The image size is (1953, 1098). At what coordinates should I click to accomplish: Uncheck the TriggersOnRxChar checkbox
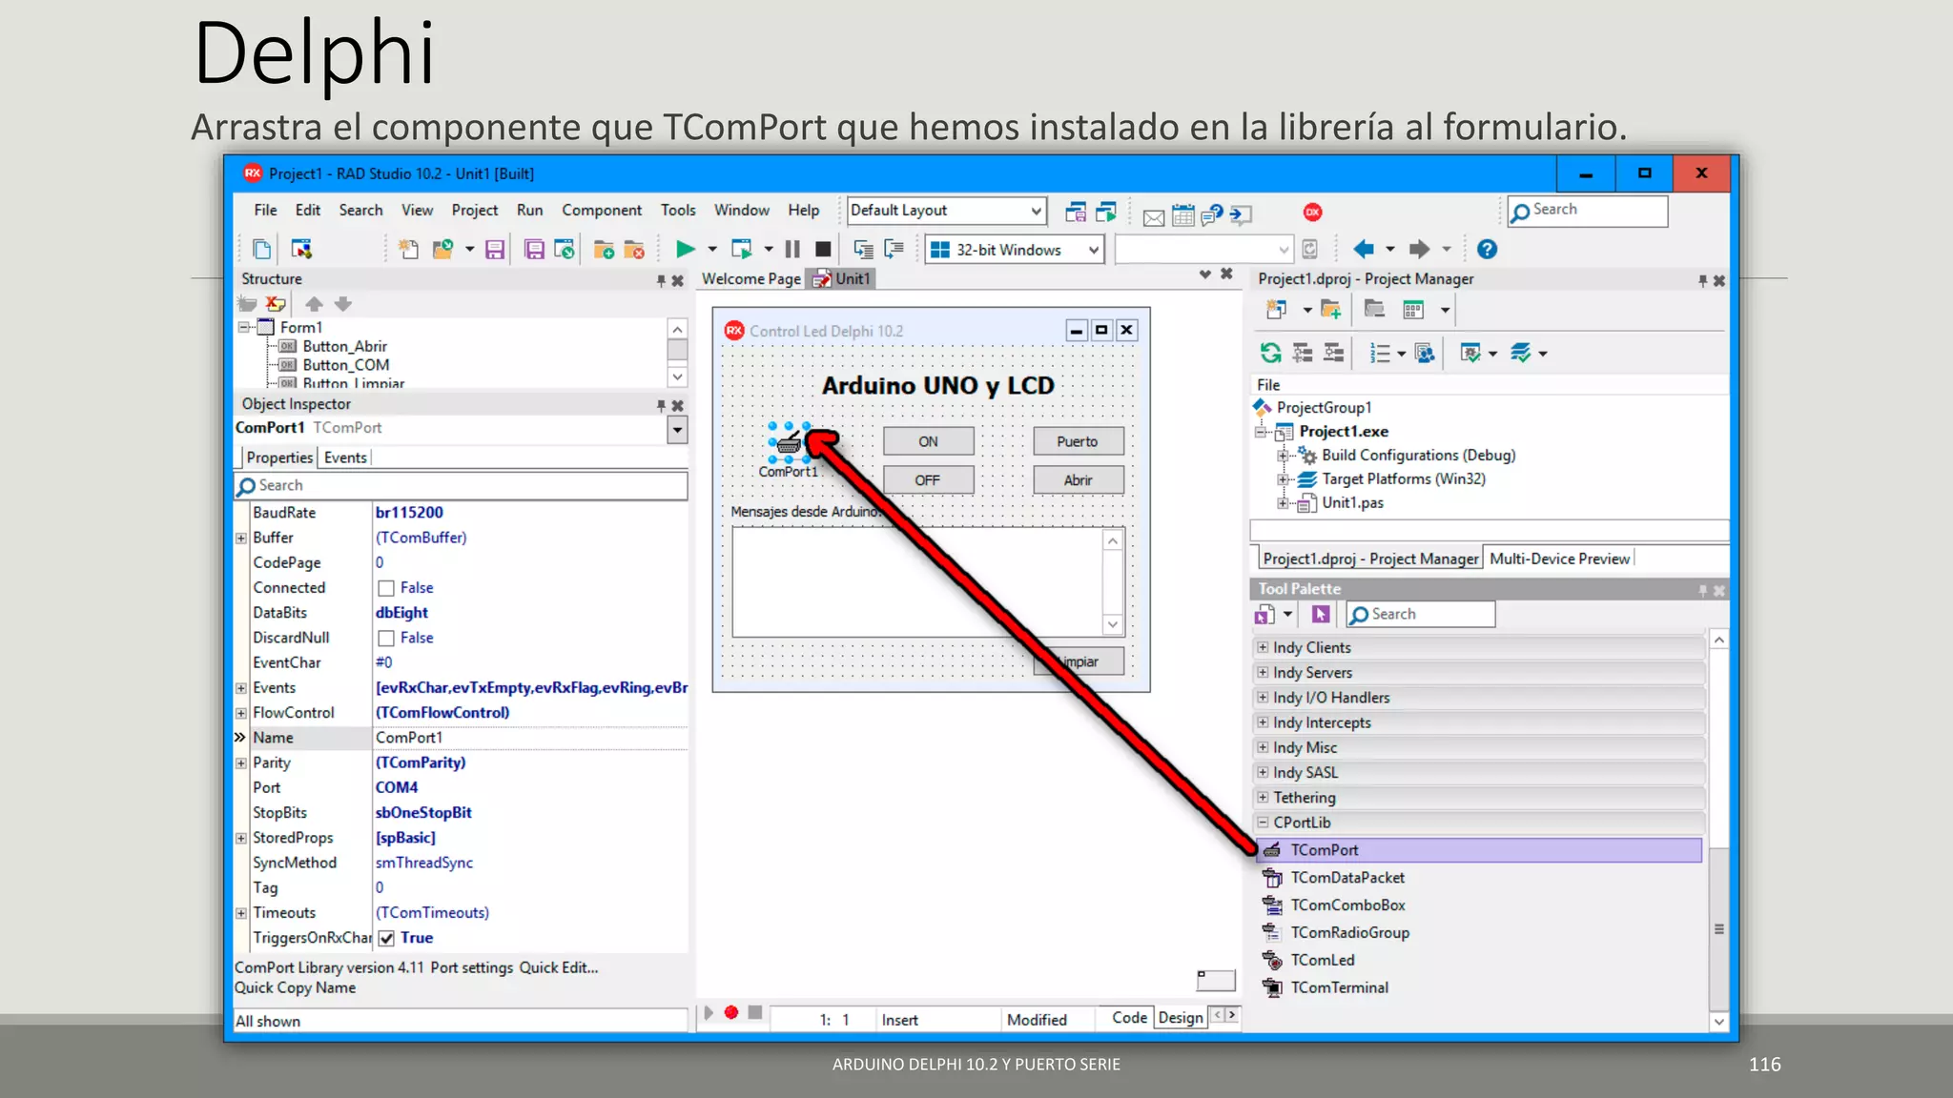click(386, 938)
